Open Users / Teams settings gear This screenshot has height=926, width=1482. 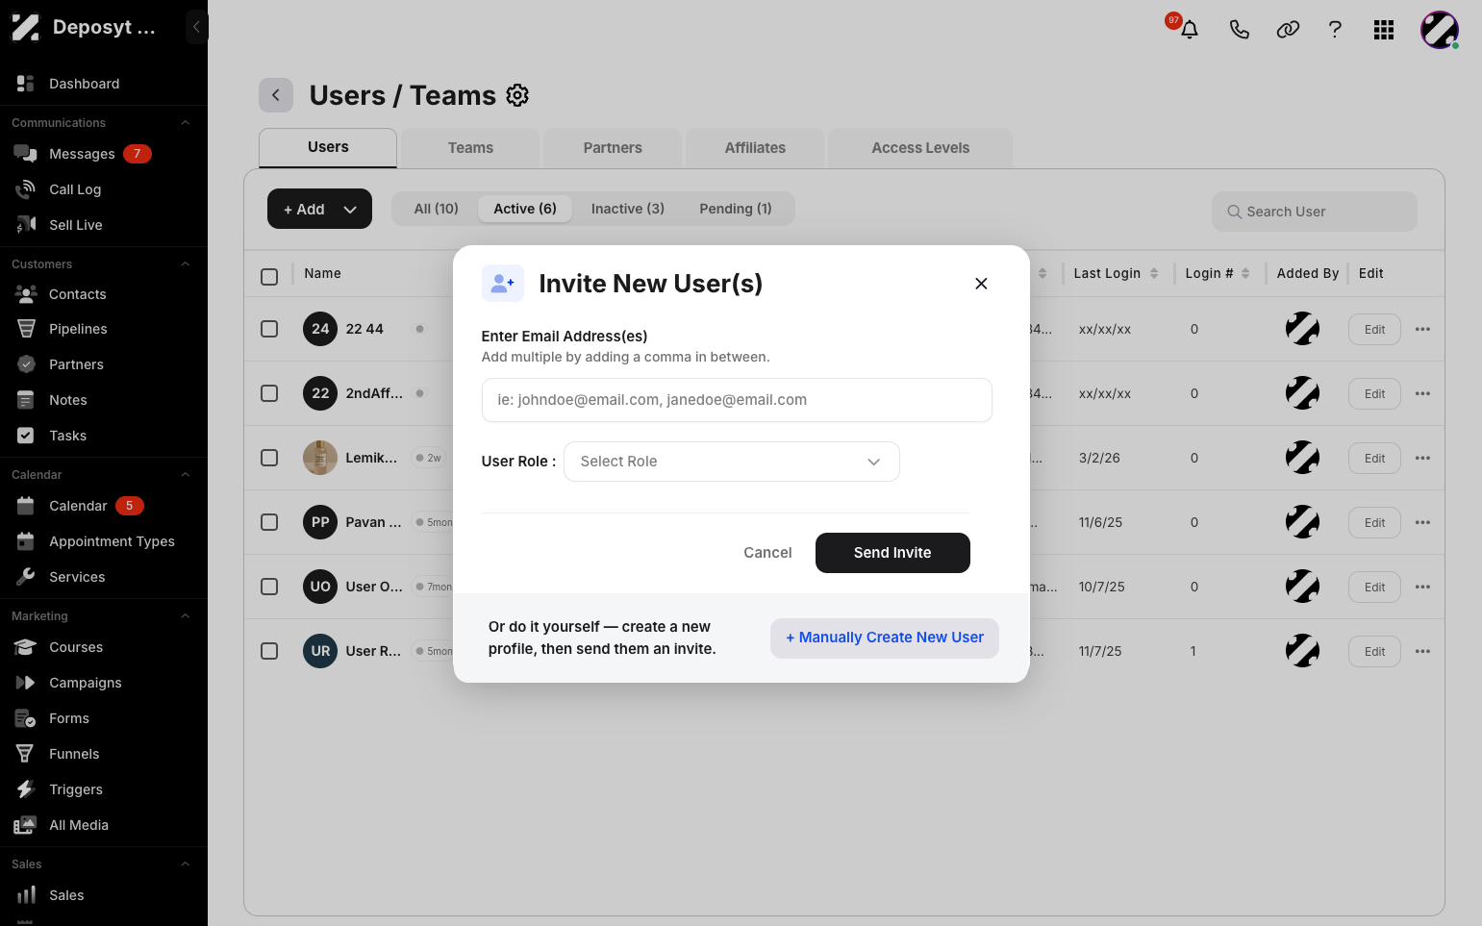(517, 95)
